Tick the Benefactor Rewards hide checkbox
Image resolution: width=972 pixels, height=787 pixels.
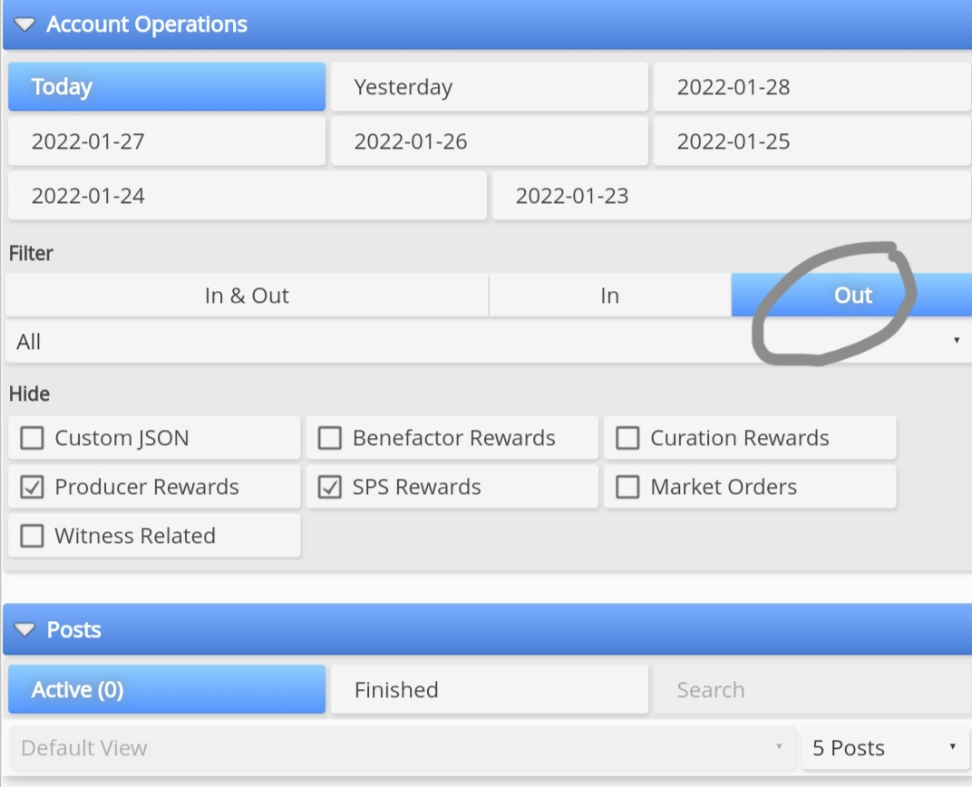pos(330,438)
